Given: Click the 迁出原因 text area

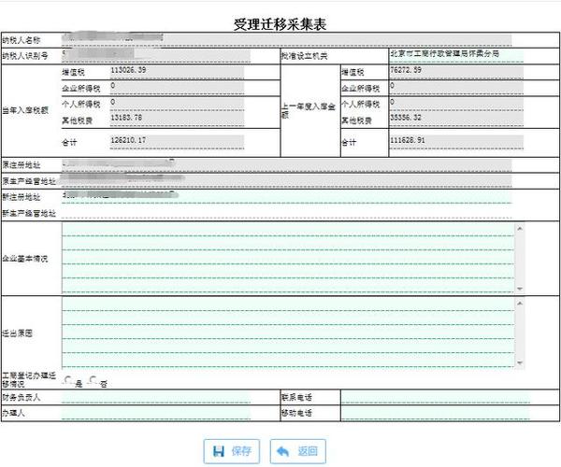Looking at the screenshot, I should coord(288,333).
